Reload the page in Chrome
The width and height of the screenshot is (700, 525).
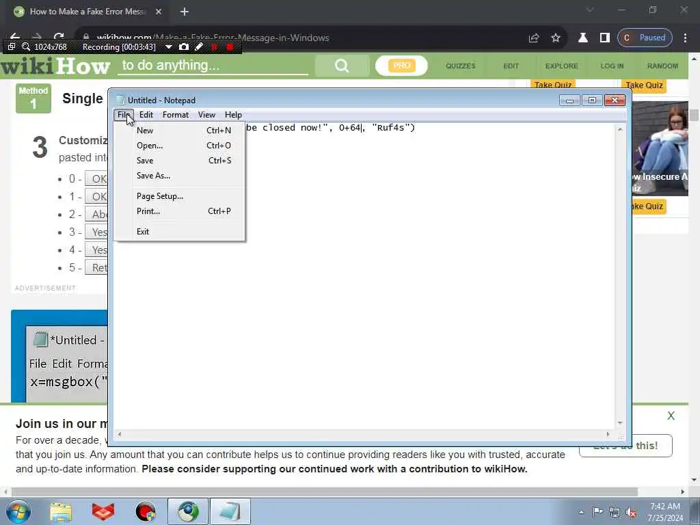point(59,37)
